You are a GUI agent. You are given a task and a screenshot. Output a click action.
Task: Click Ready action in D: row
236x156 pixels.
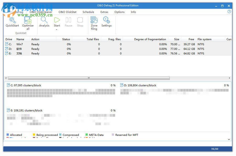click(35, 49)
